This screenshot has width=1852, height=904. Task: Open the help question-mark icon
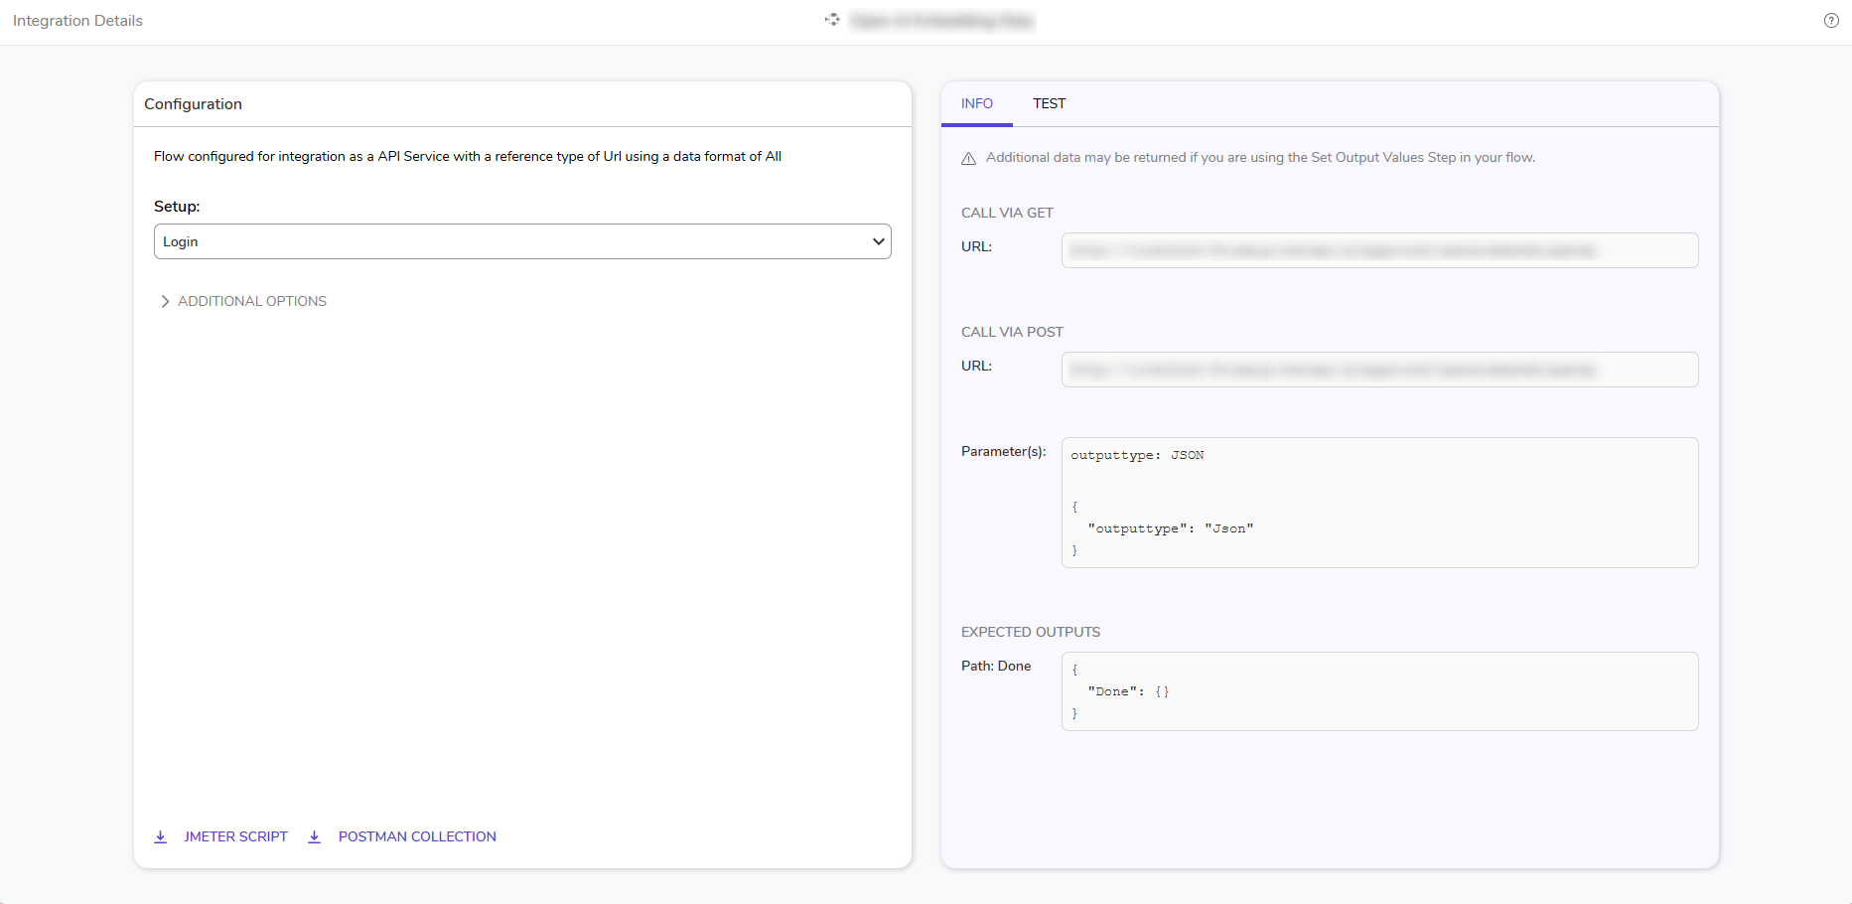pos(1831,20)
